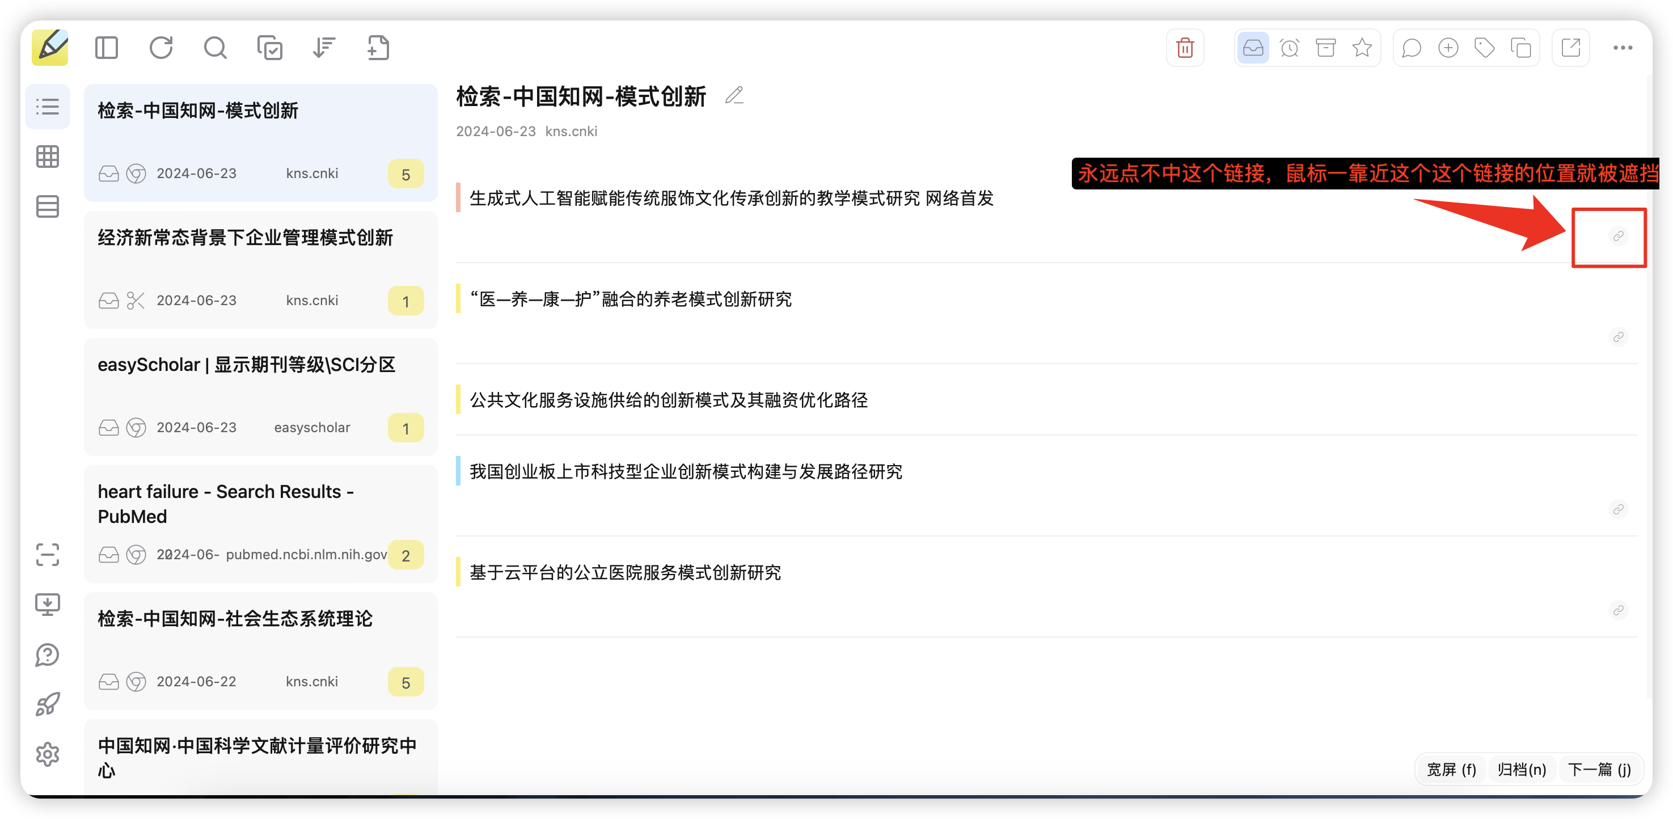Click 下一篇 (j) next article button

[x=1600, y=770]
